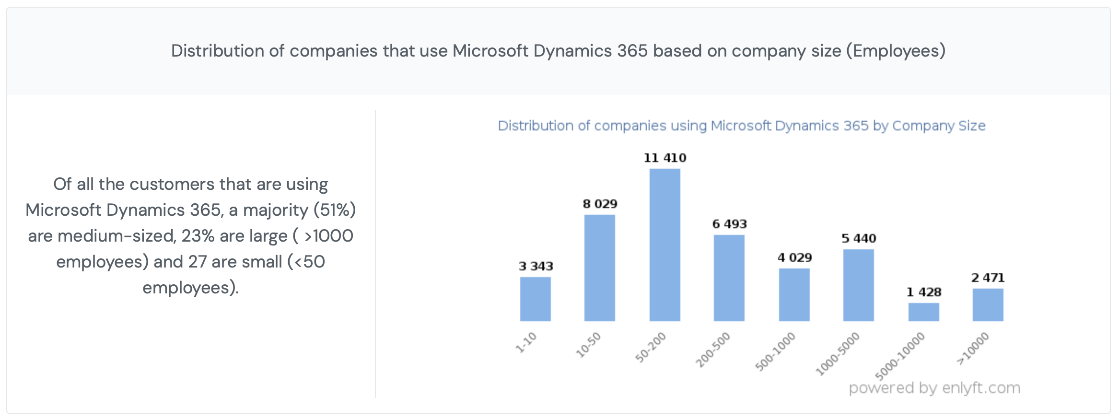Click the 5000-10000 axis label
Viewport: 1119px width, 419px height.
(900, 356)
